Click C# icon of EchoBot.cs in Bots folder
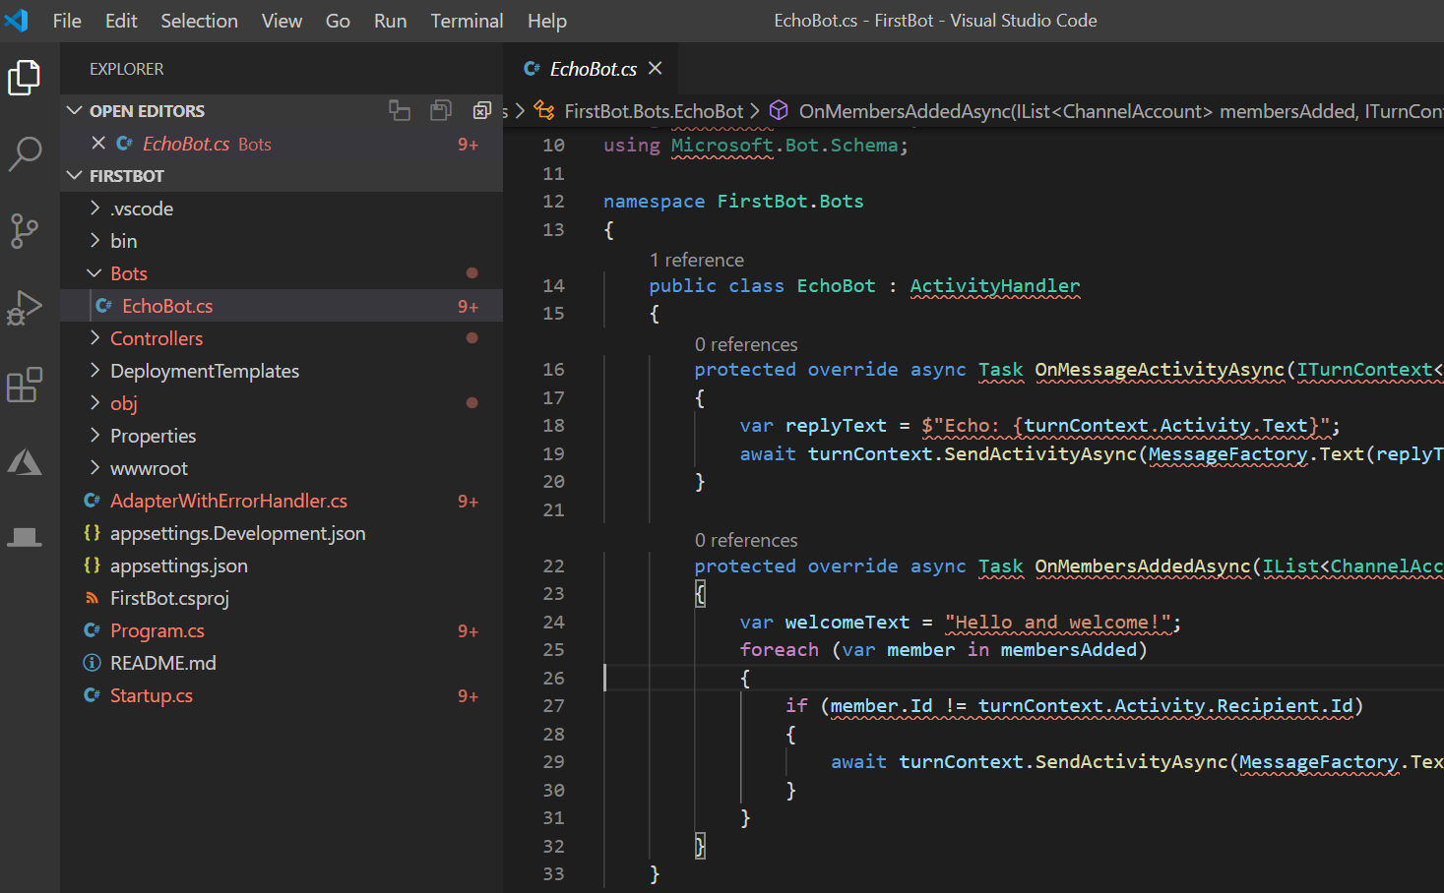1444x893 pixels. pos(103,306)
